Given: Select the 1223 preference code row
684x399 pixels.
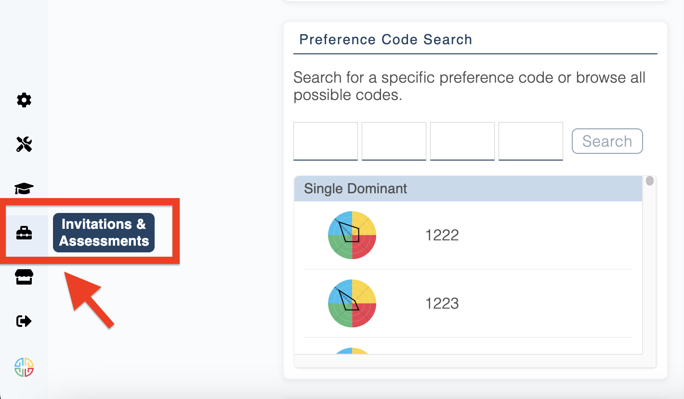Looking at the screenshot, I should click(x=468, y=303).
